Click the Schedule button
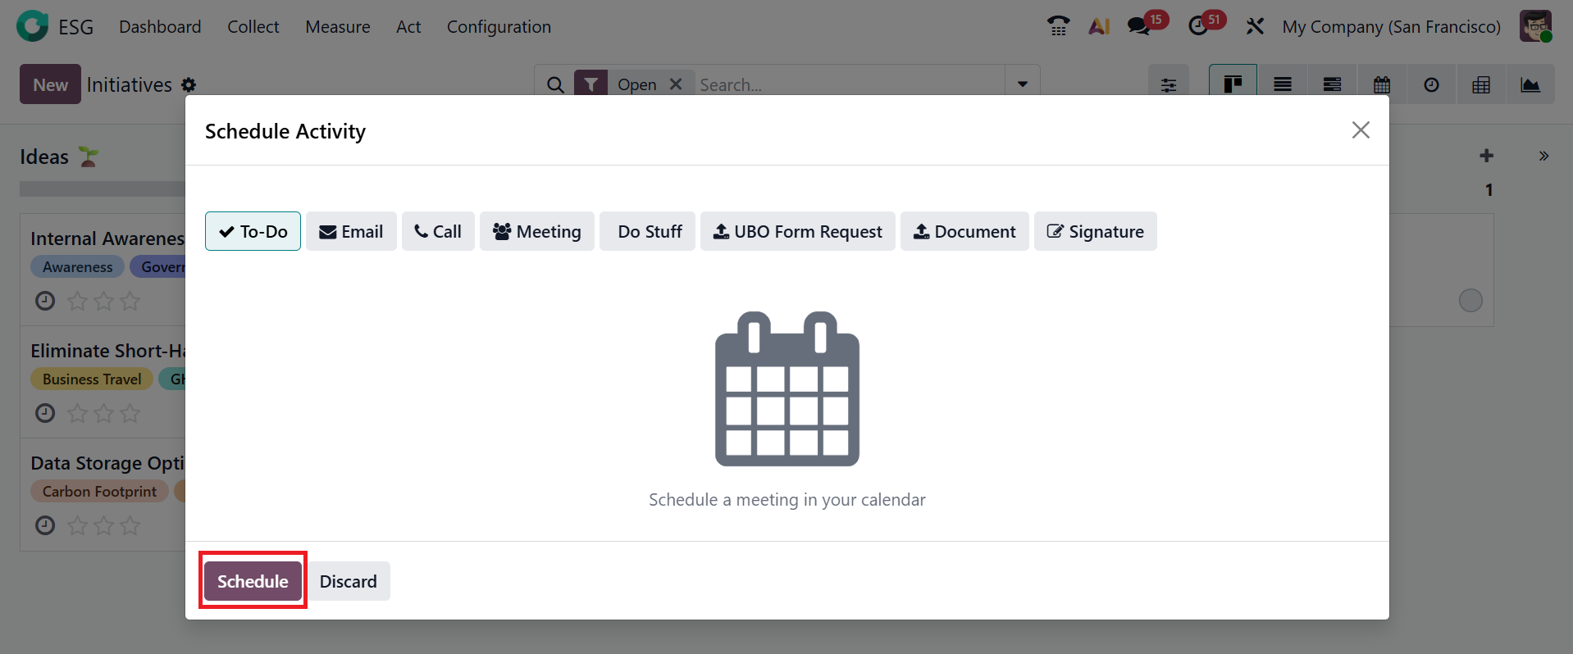Image resolution: width=1573 pixels, height=654 pixels. 253,581
